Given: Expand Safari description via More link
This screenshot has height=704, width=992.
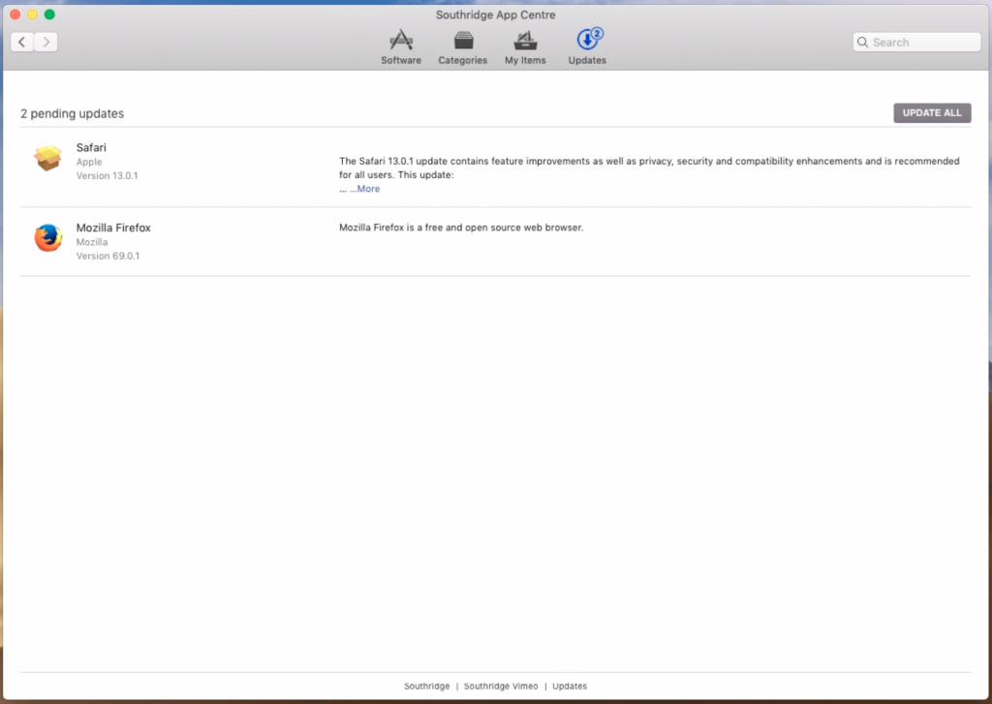Looking at the screenshot, I should point(365,189).
